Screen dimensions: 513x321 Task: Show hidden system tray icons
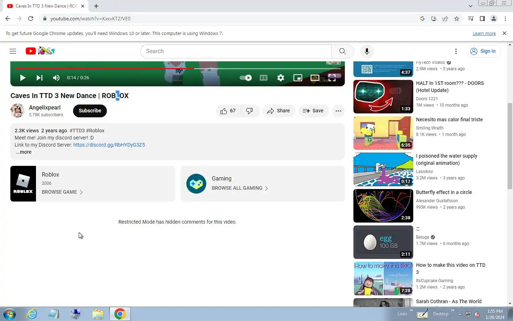click(460, 314)
